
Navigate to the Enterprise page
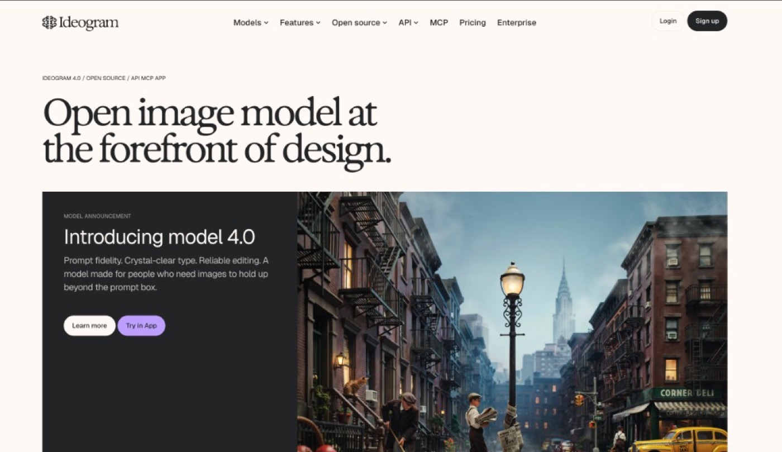[x=517, y=23]
